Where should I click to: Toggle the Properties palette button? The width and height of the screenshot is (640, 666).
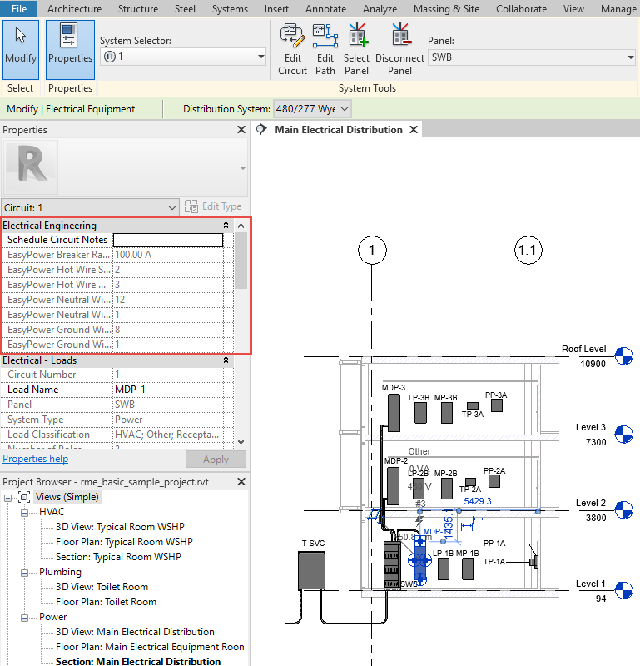click(70, 48)
